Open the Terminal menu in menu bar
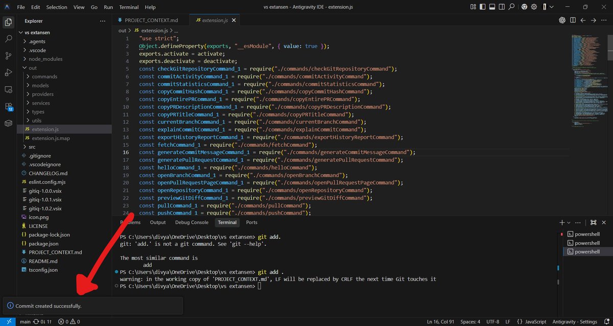The width and height of the screenshot is (613, 326). [x=129, y=7]
